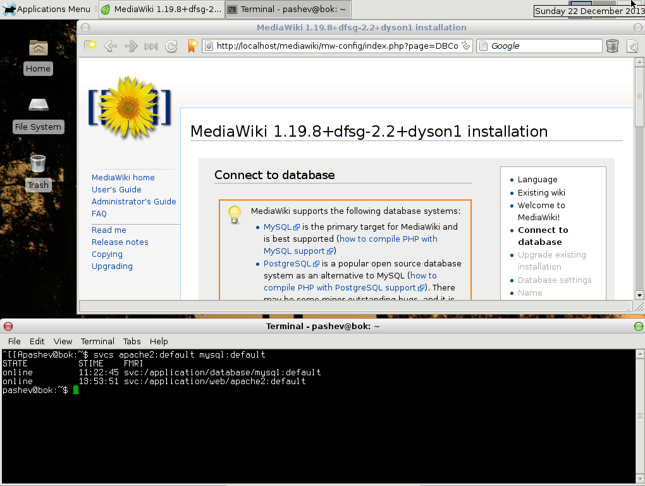The width and height of the screenshot is (645, 486).
Task: Reload the MediaWiki installation page
Action: [x=171, y=46]
